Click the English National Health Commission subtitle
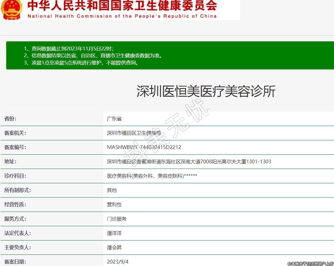This screenshot has height=266, width=334. tap(122, 16)
